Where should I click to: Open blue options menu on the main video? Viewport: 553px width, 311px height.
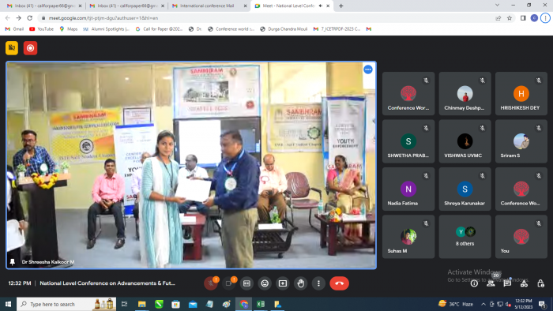[368, 69]
